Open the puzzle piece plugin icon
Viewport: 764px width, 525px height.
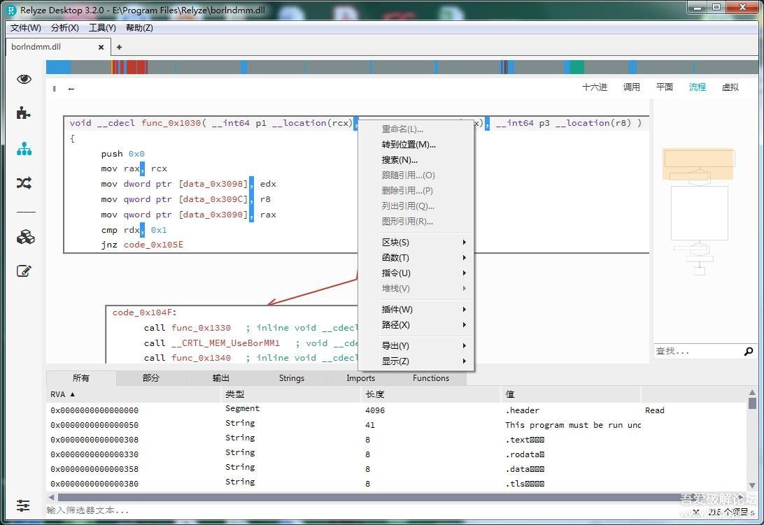click(x=24, y=113)
